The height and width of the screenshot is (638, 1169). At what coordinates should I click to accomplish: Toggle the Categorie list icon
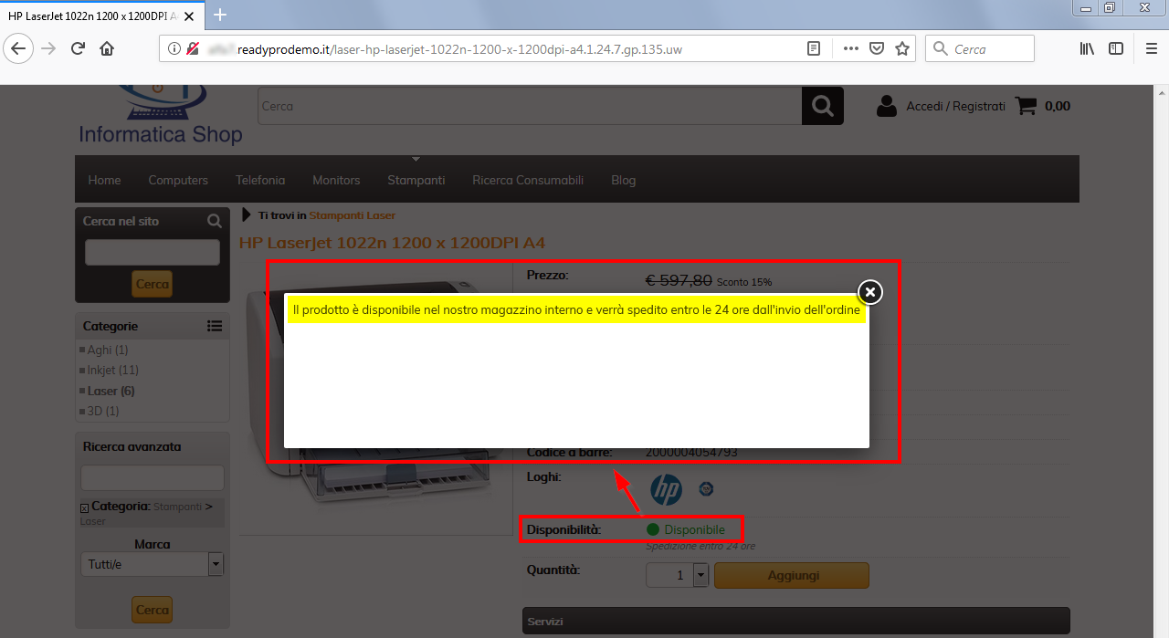[215, 326]
